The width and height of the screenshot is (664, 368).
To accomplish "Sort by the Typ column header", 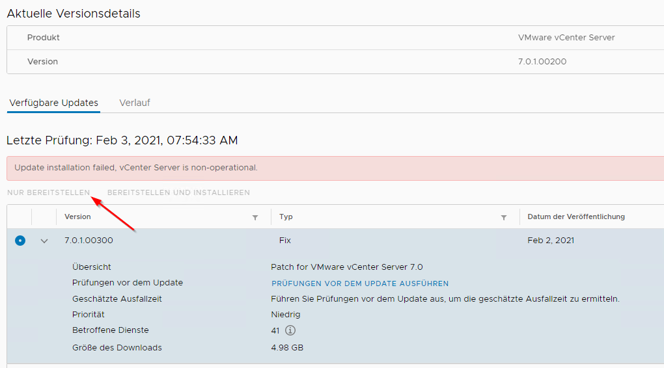I will tap(286, 217).
